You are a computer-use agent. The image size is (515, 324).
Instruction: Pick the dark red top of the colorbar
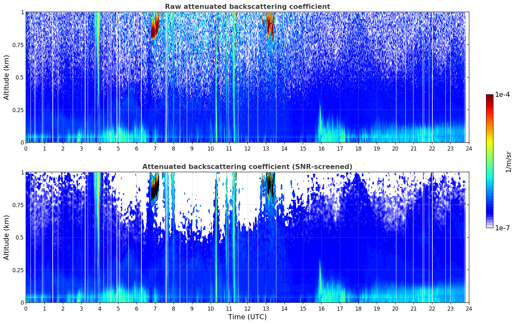[489, 97]
